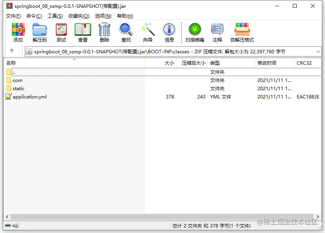Select the 'static' folder name
325x233 pixels.
[x=18, y=89]
